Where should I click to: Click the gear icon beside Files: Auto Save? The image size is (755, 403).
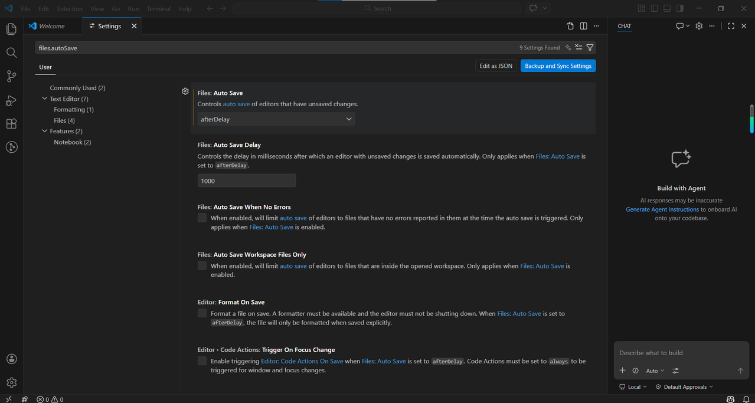[x=185, y=91]
